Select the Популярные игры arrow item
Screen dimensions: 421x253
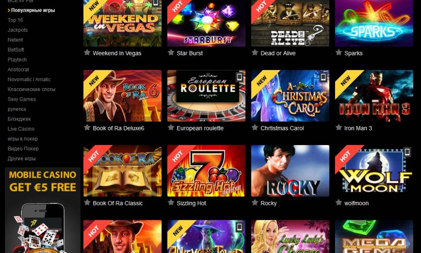[x=32, y=10]
